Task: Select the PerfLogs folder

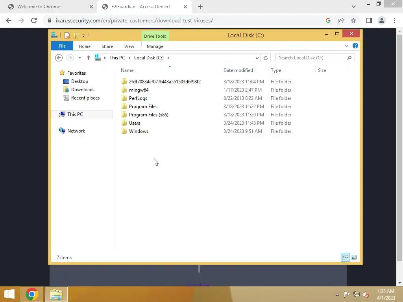Action: pos(138,98)
